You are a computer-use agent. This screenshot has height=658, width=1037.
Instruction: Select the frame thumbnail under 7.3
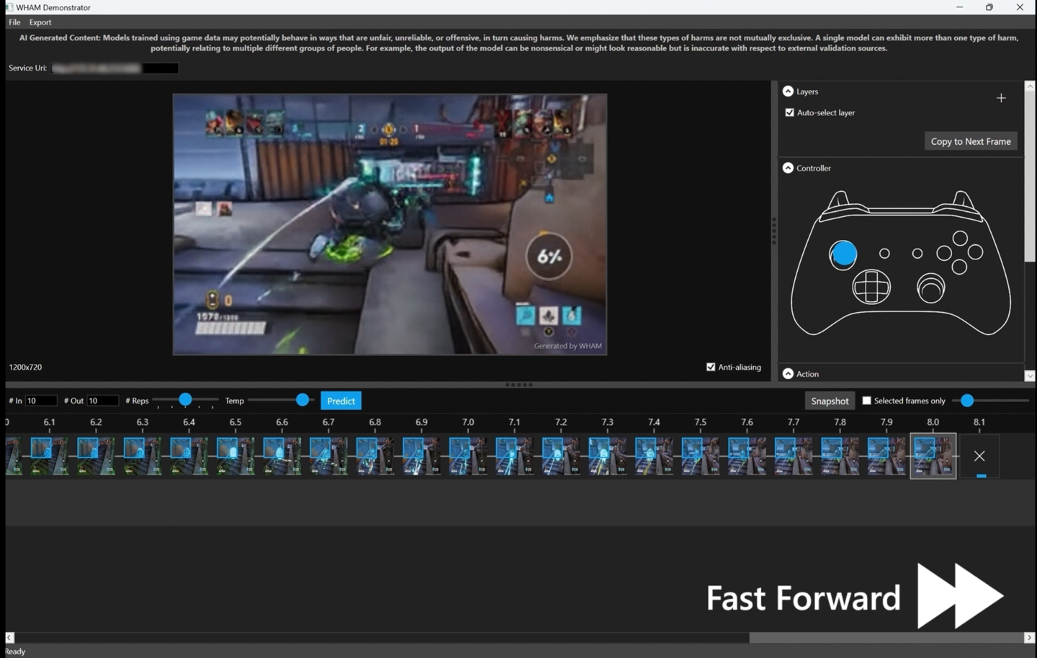click(x=607, y=455)
